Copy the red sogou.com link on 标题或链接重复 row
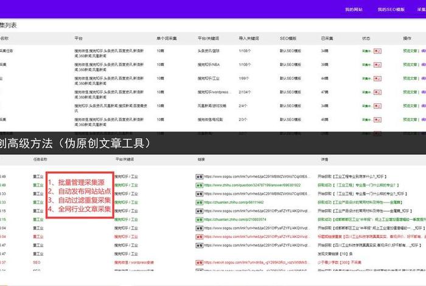The image size is (426, 286). [x=199, y=237]
